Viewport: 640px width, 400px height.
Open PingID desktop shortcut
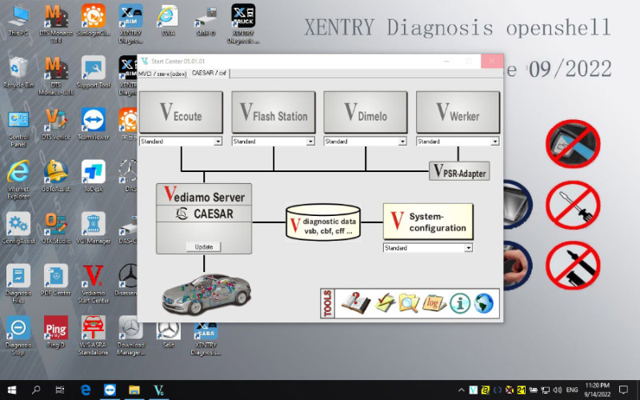pos(56,333)
